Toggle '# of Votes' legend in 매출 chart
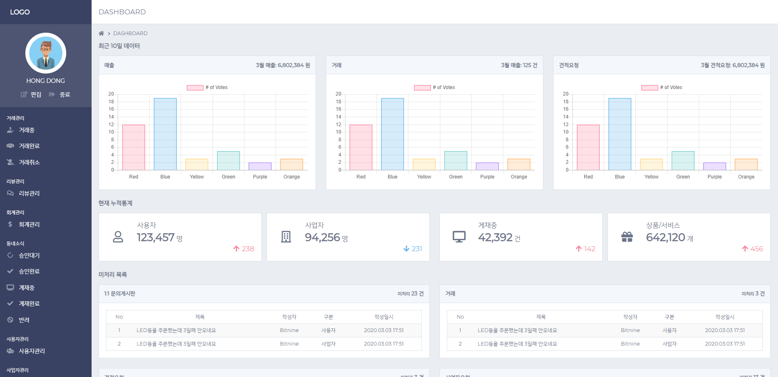The width and height of the screenshot is (778, 377). 207,87
